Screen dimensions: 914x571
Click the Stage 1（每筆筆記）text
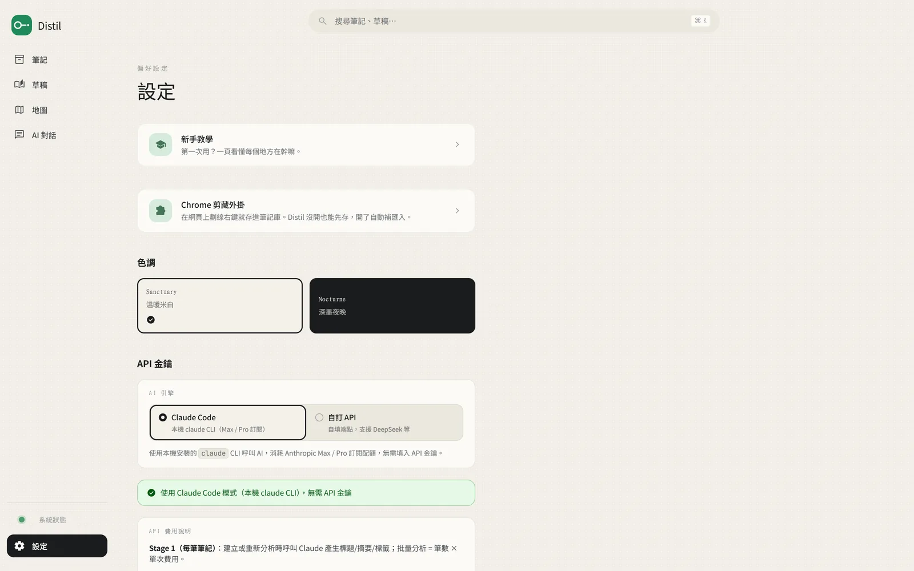[183, 548]
